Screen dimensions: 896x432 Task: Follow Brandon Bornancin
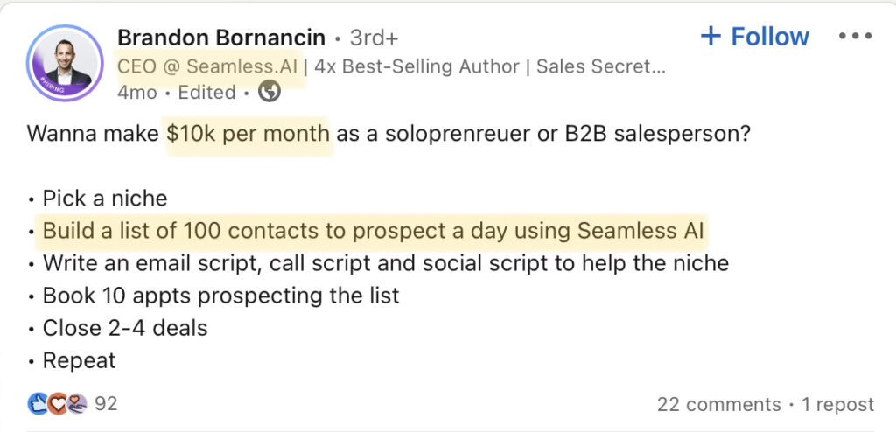(755, 37)
